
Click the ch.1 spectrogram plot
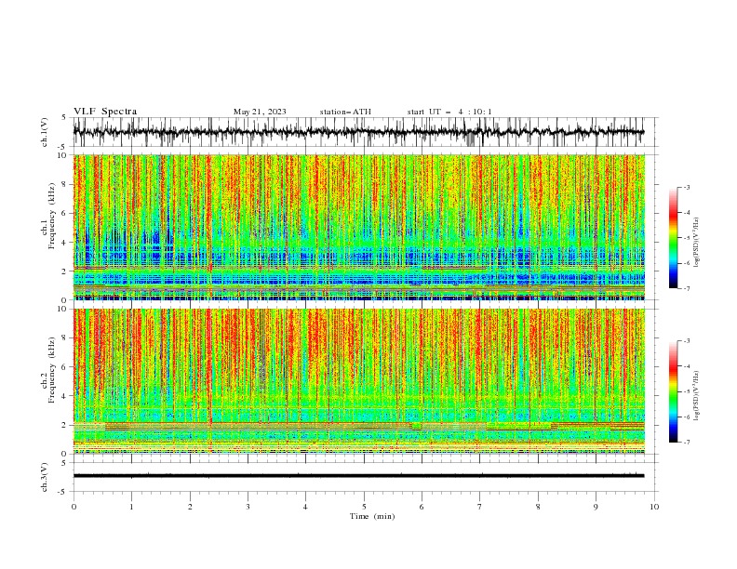coord(359,227)
